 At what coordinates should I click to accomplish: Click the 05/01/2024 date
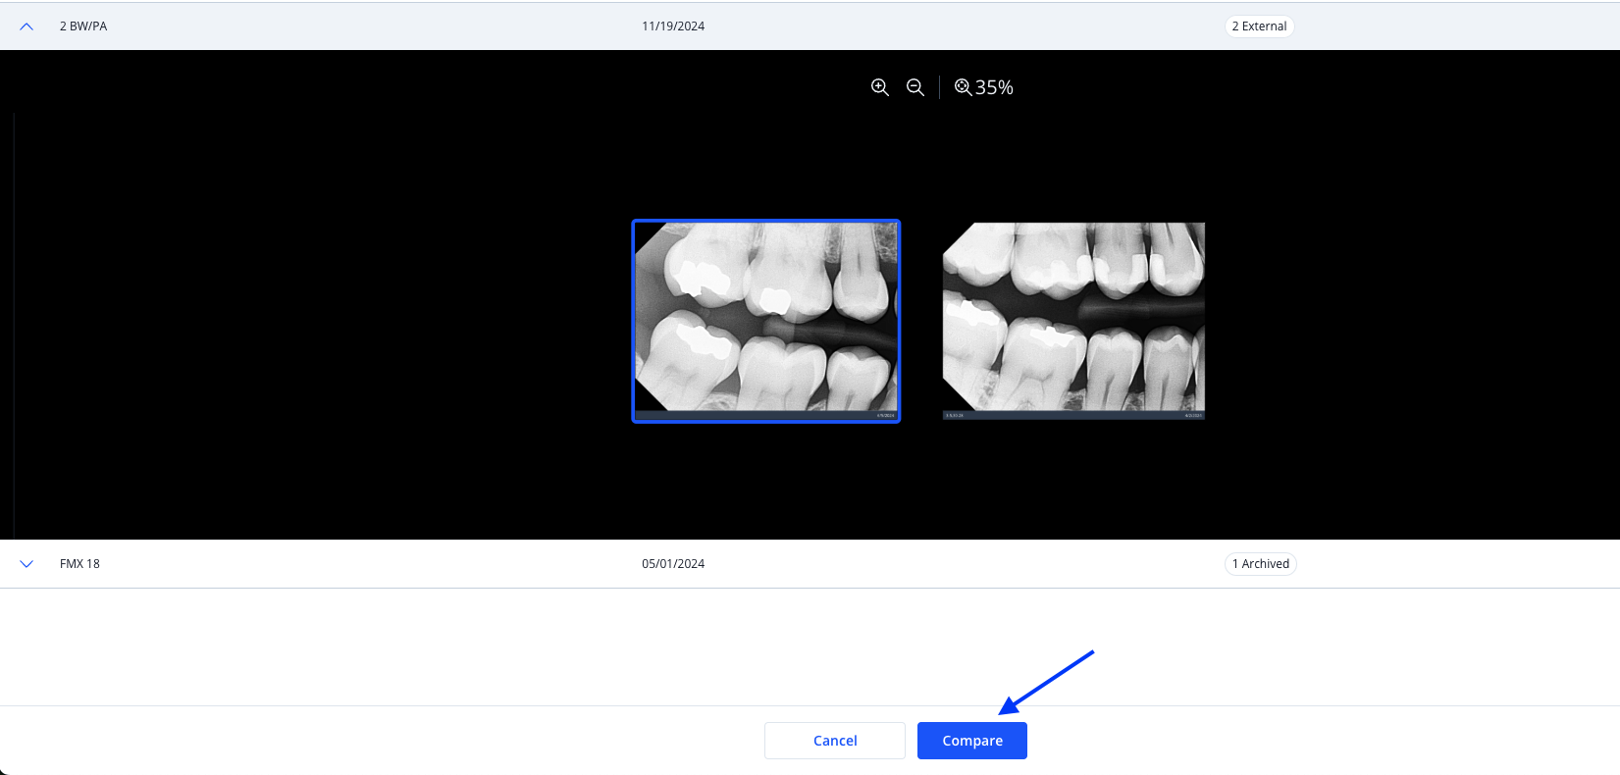coord(673,564)
